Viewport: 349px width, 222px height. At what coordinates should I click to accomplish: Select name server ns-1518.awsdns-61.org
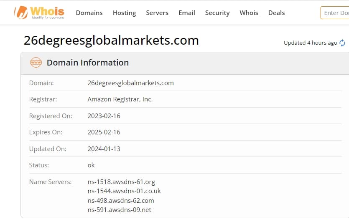[121, 182]
